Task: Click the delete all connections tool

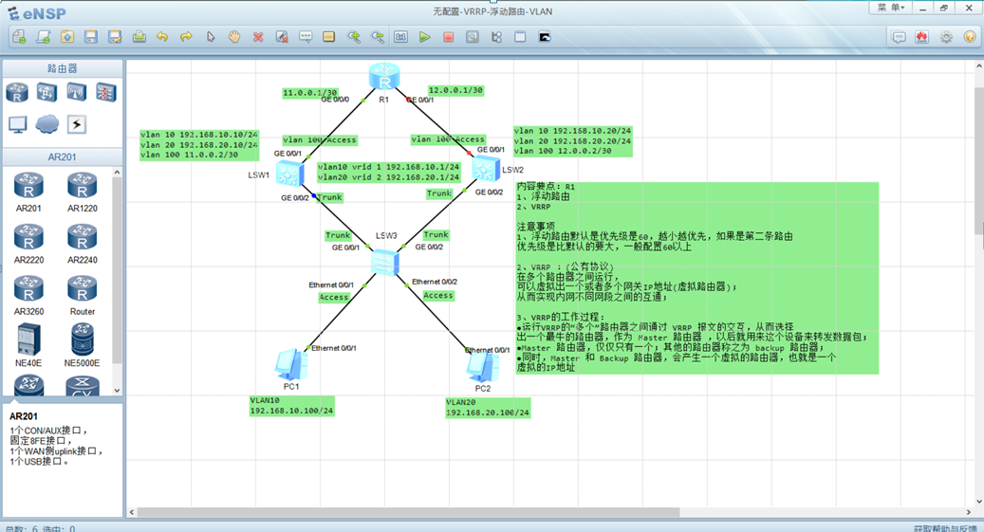Action: click(282, 37)
